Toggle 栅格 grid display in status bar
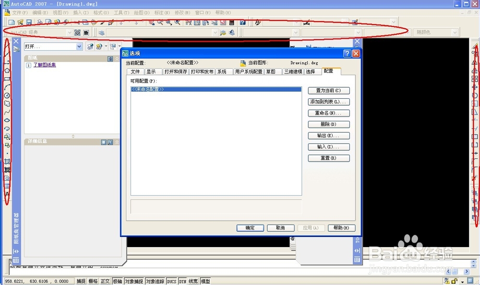 click(93, 281)
